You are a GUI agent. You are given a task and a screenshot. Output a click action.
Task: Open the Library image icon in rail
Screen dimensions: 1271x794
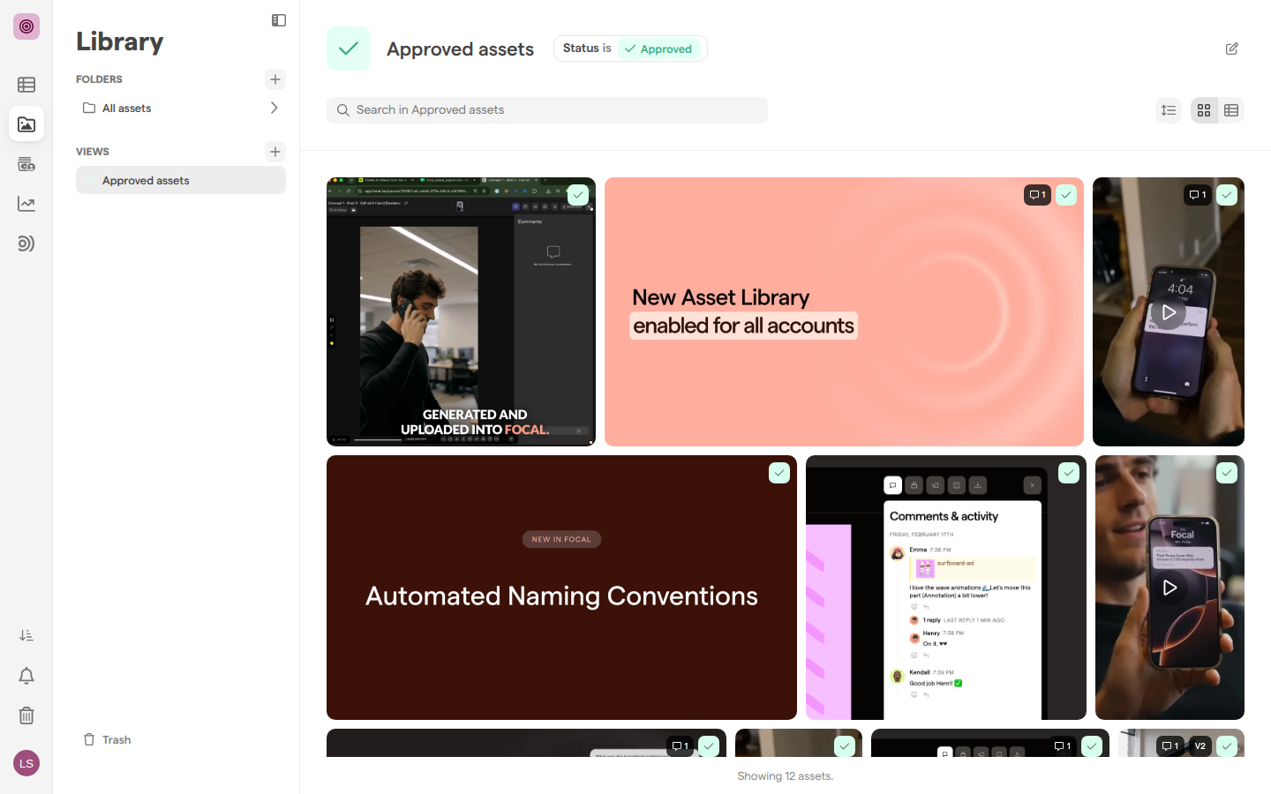(26, 124)
